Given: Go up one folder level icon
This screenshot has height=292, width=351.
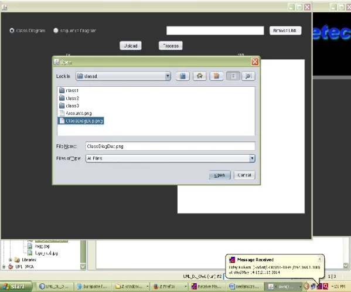Looking at the screenshot, I should [183, 76].
